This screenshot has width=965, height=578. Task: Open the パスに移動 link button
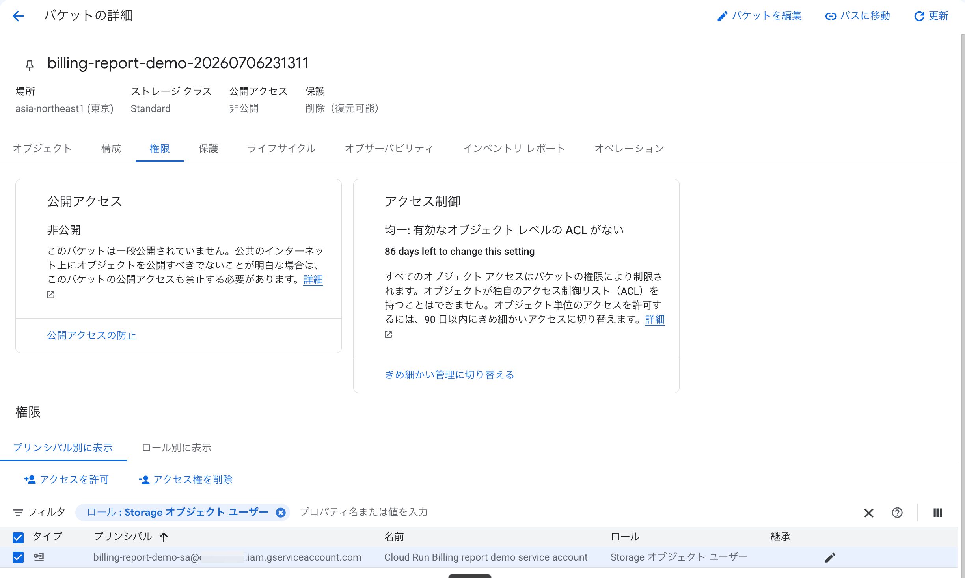tap(858, 16)
